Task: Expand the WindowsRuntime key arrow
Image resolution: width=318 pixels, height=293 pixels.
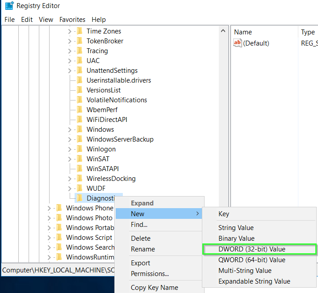Action: click(49, 257)
